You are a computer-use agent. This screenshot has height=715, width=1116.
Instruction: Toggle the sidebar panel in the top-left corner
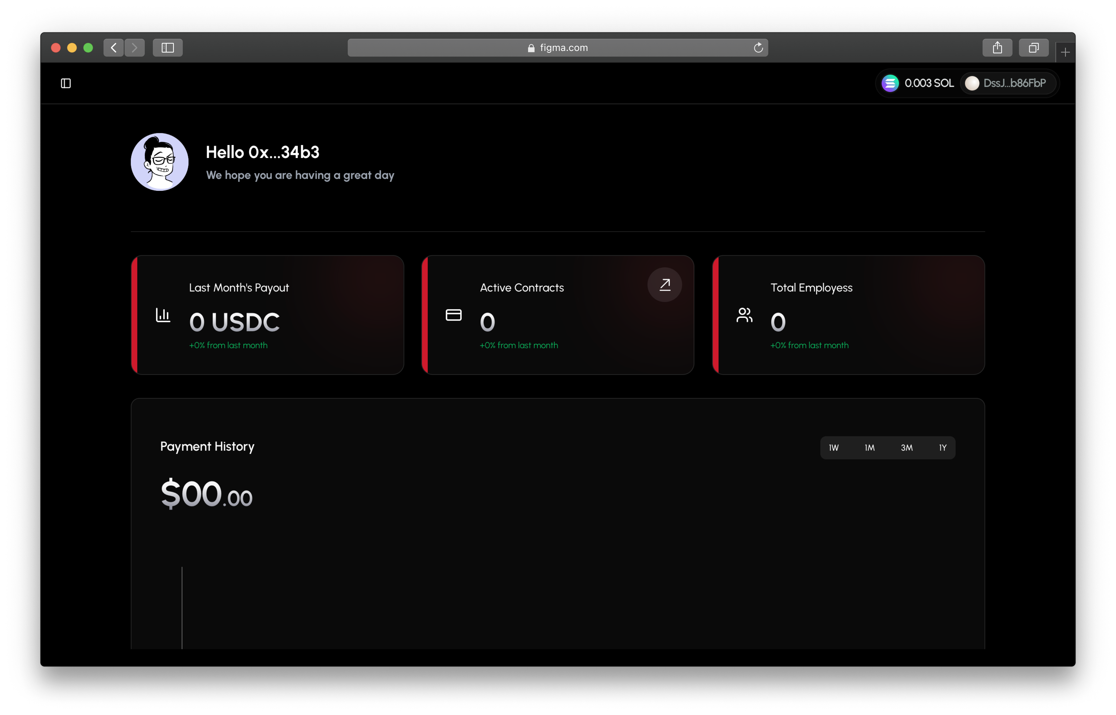coord(66,83)
